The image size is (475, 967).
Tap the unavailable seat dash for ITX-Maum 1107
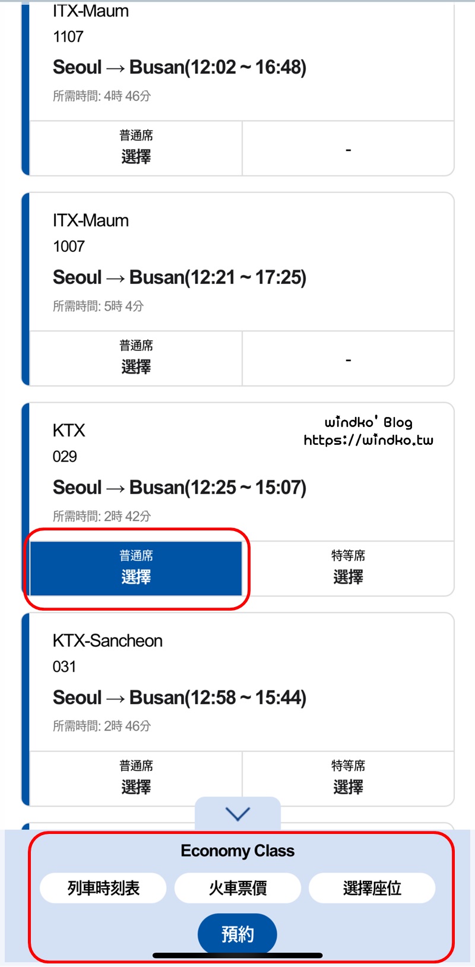coord(348,150)
